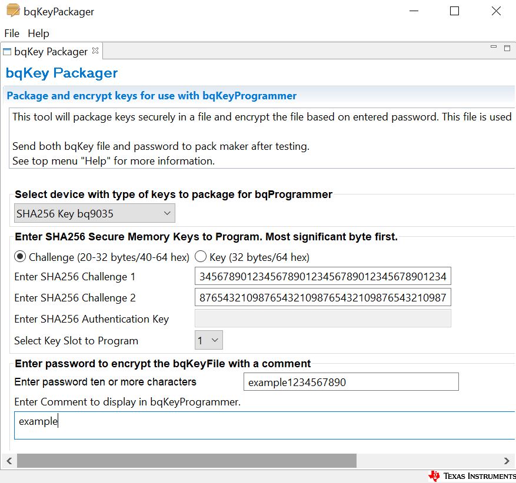The image size is (516, 483).
Task: Close the bqKey Packager tab with X
Action: coord(95,51)
